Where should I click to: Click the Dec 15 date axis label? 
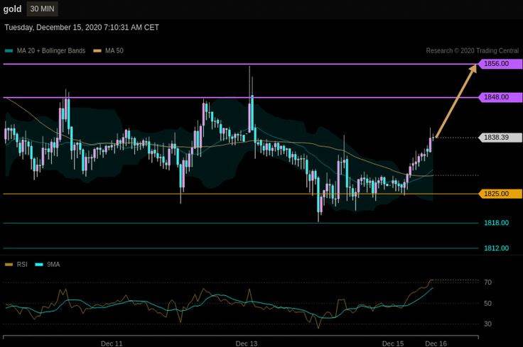click(393, 343)
